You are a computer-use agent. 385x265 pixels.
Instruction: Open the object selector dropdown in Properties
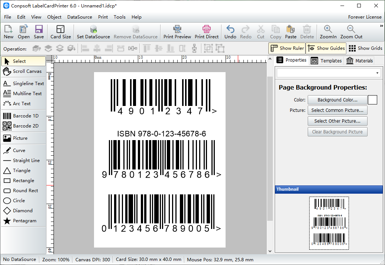tap(377, 73)
